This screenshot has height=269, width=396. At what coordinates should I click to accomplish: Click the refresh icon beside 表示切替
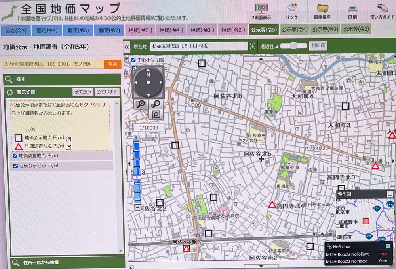10,92
